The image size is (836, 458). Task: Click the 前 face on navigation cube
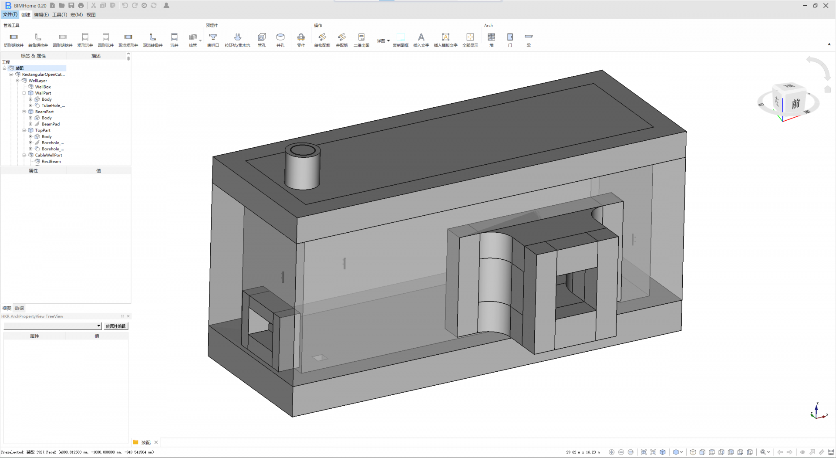tap(796, 104)
